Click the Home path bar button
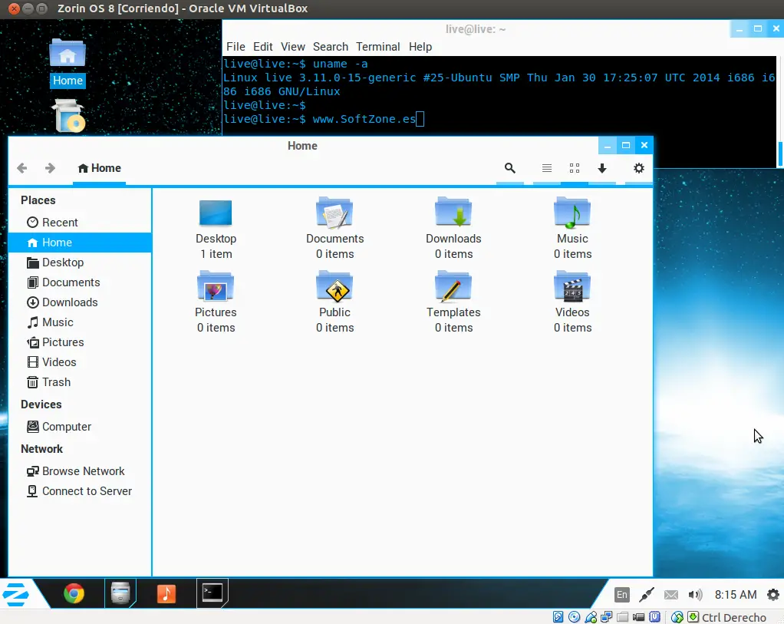Viewport: 784px width, 624px height. tap(100, 168)
